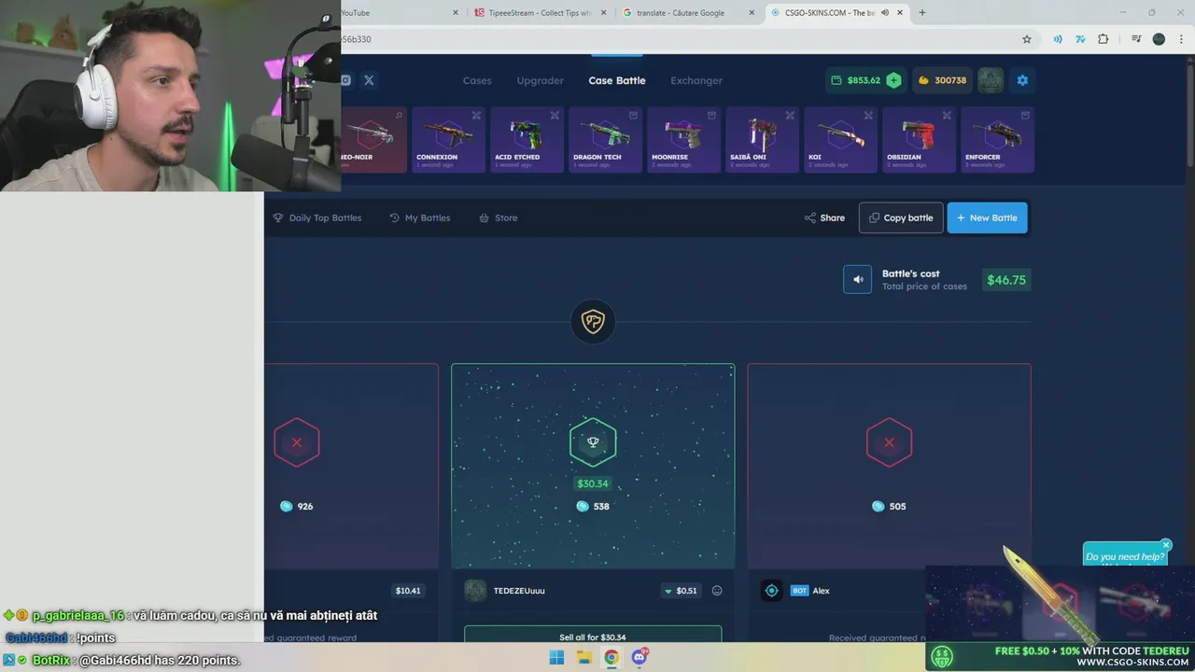Select the Enforcer skin drop card
This screenshot has height=672, width=1195.
click(x=998, y=139)
